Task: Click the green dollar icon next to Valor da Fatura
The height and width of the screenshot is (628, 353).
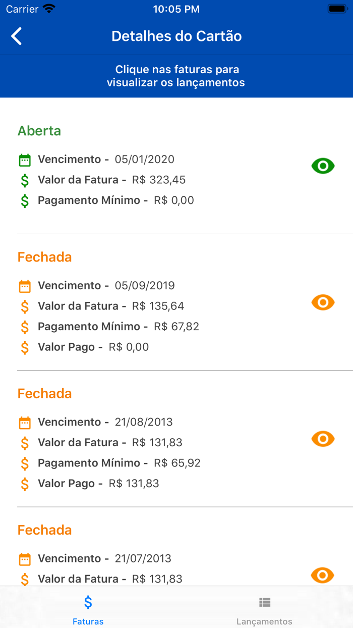Action: click(24, 180)
